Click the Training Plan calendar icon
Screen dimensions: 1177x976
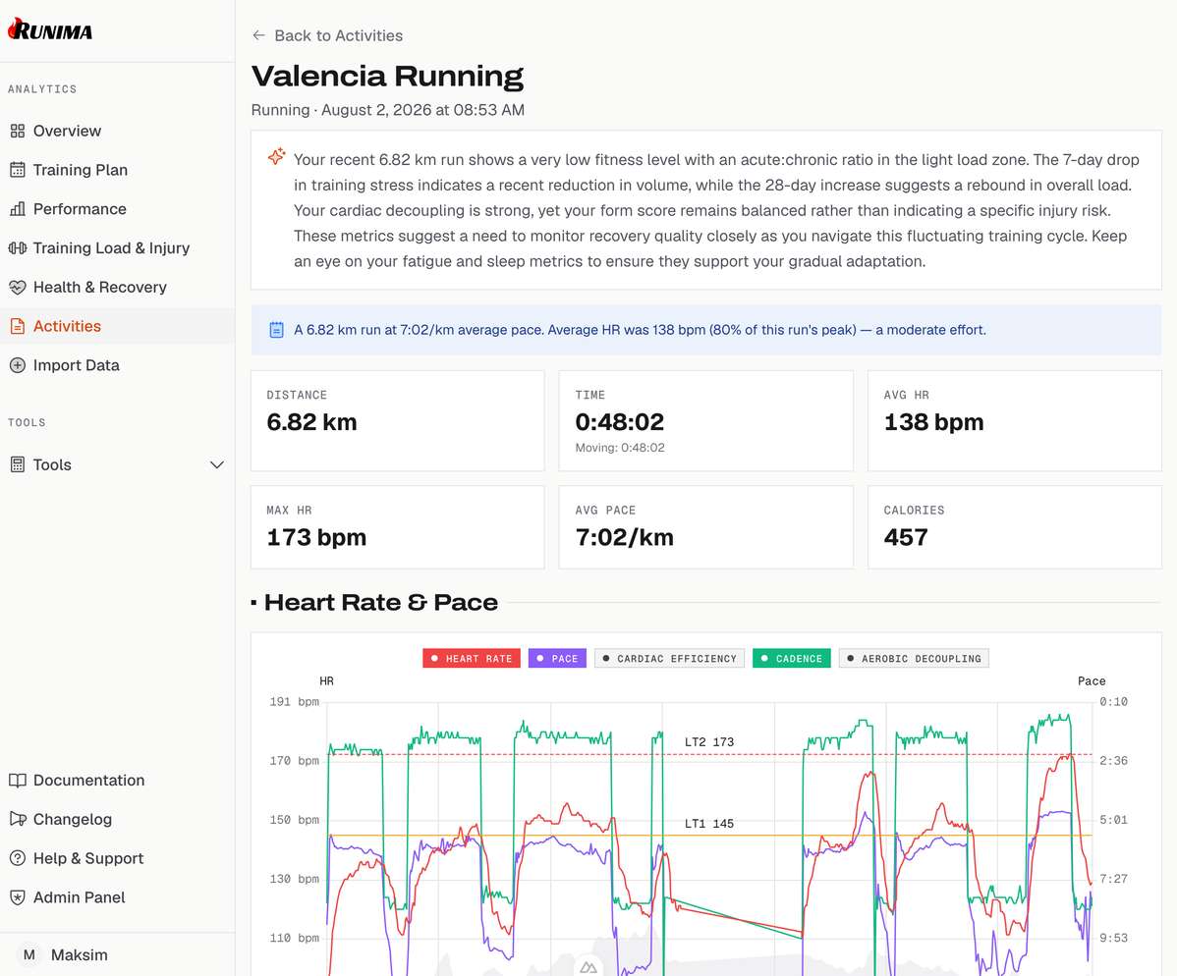pos(18,170)
